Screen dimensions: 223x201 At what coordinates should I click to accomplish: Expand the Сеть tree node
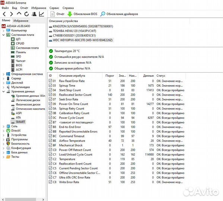(4, 126)
